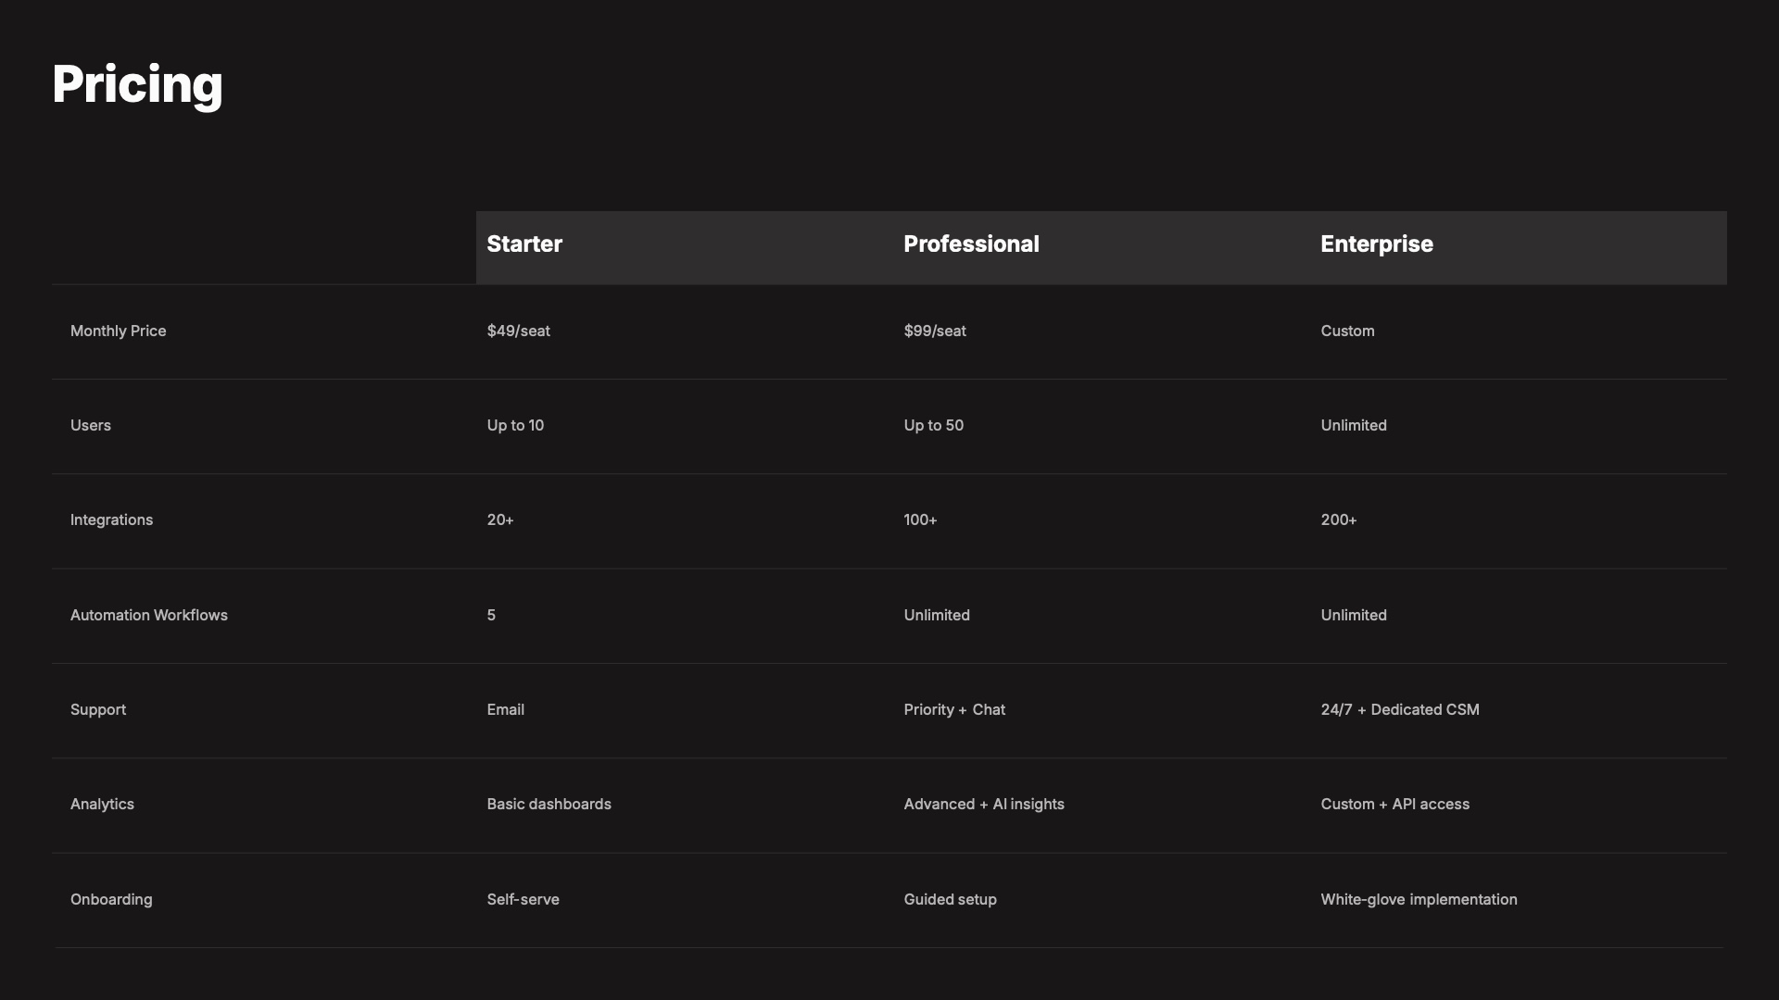
Task: Select the Priority + Chat cell
Action: (953, 710)
